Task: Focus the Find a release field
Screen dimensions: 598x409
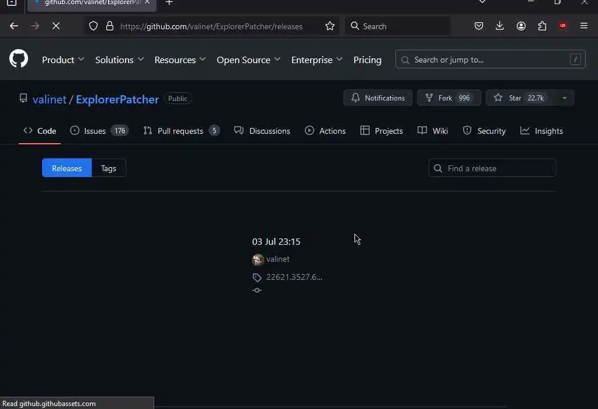Action: pos(492,168)
